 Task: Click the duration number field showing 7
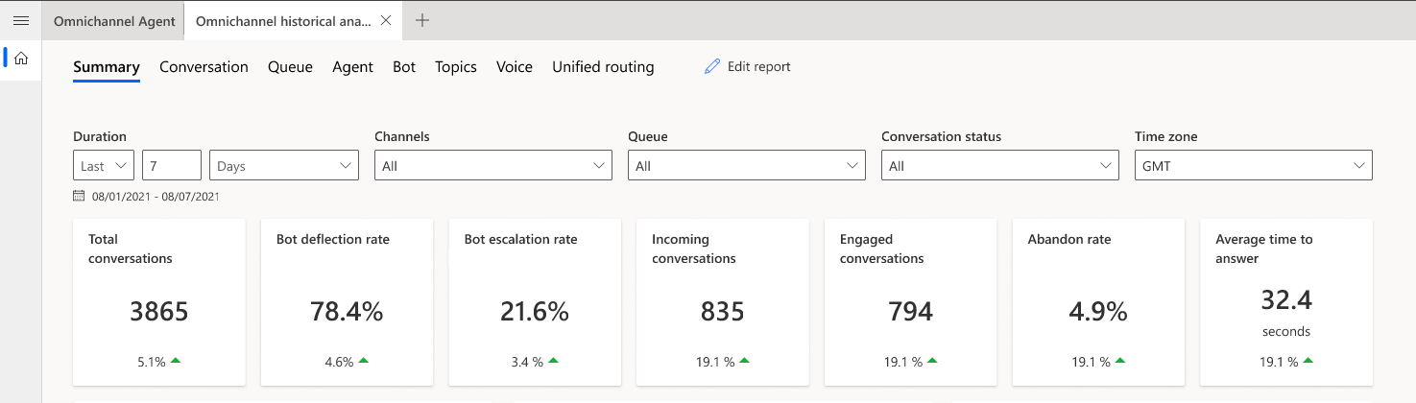(x=172, y=165)
